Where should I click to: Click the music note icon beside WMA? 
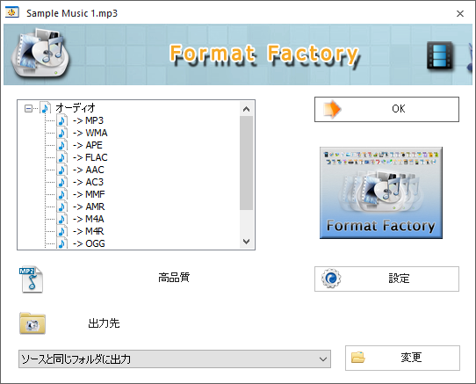62,133
